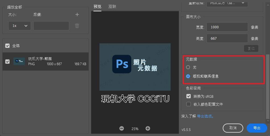
Task: Uncheck the 玩机大学-题图 asset checkbox
Action: click(x=7, y=61)
